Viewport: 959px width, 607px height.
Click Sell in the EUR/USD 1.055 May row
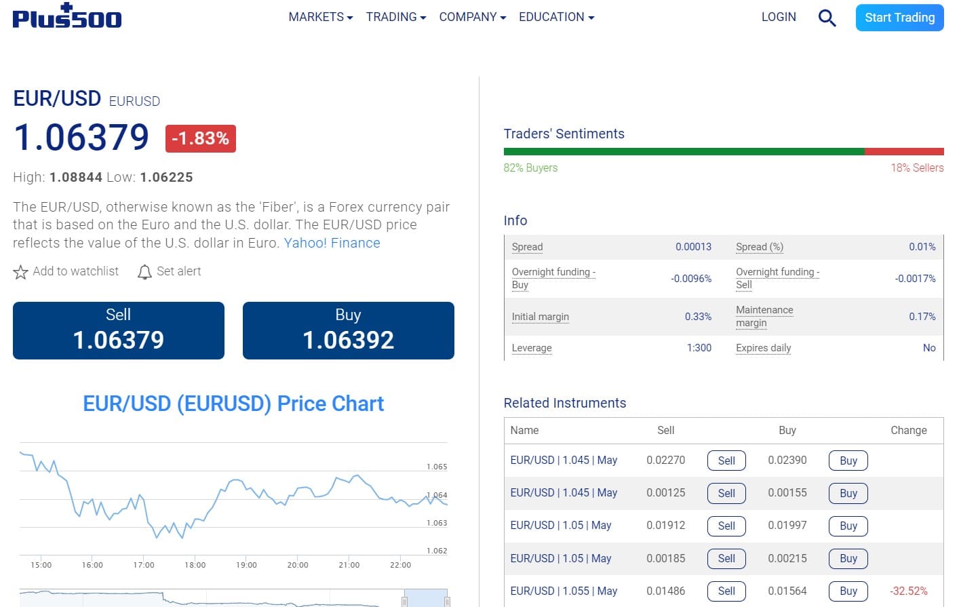click(x=726, y=591)
